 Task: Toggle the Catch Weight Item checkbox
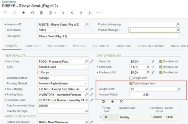point(131,84)
